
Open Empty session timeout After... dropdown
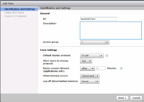[x=87, y=68]
